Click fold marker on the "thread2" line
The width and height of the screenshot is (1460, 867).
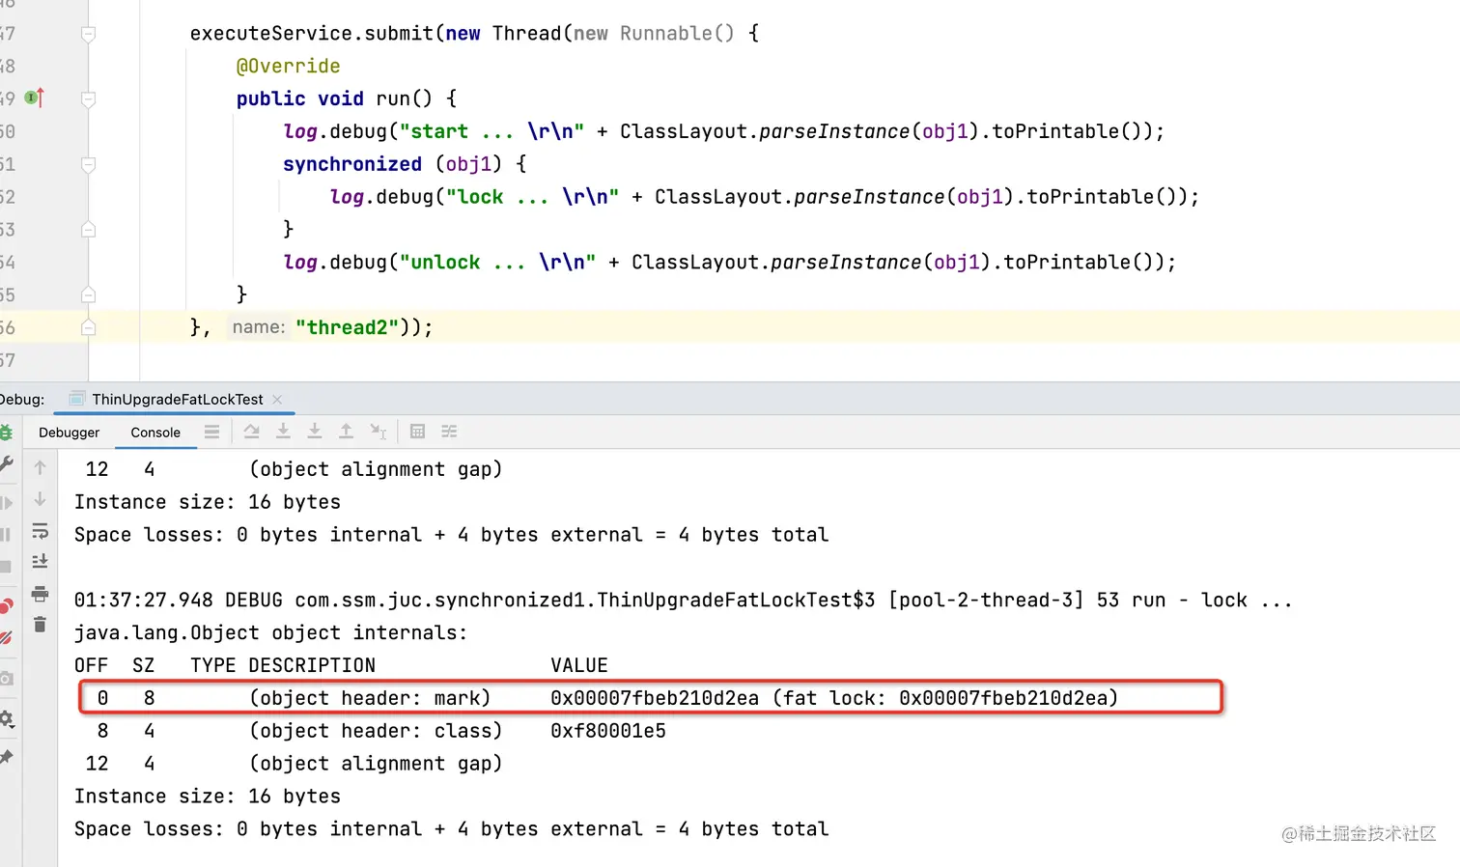point(88,327)
